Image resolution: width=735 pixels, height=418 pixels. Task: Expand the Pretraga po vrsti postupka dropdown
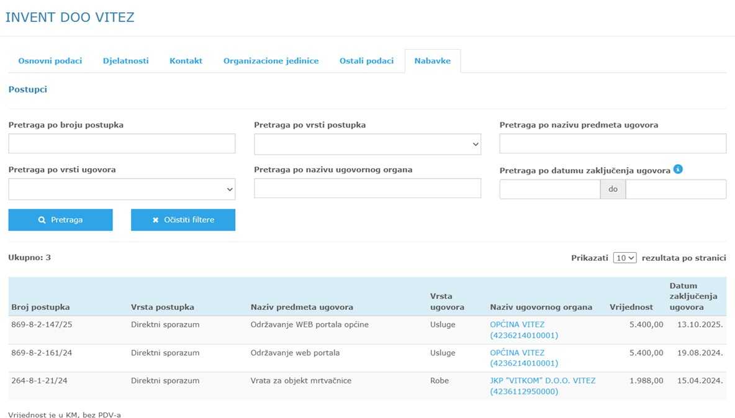367,144
